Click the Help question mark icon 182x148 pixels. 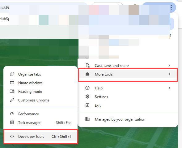pyautogui.click(x=87, y=88)
